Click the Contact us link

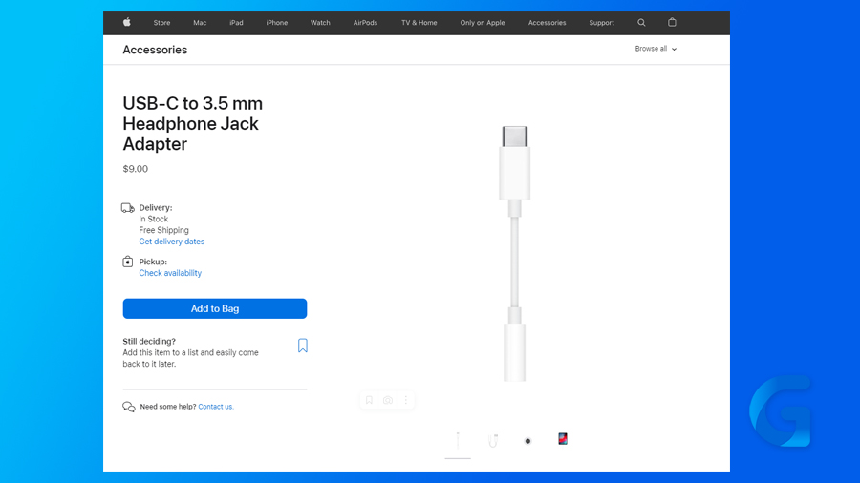pos(216,407)
